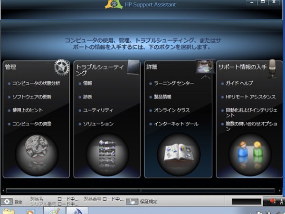This screenshot has height=214, width=285.
Task: Open コンピュータの調整
Action: [32, 124]
